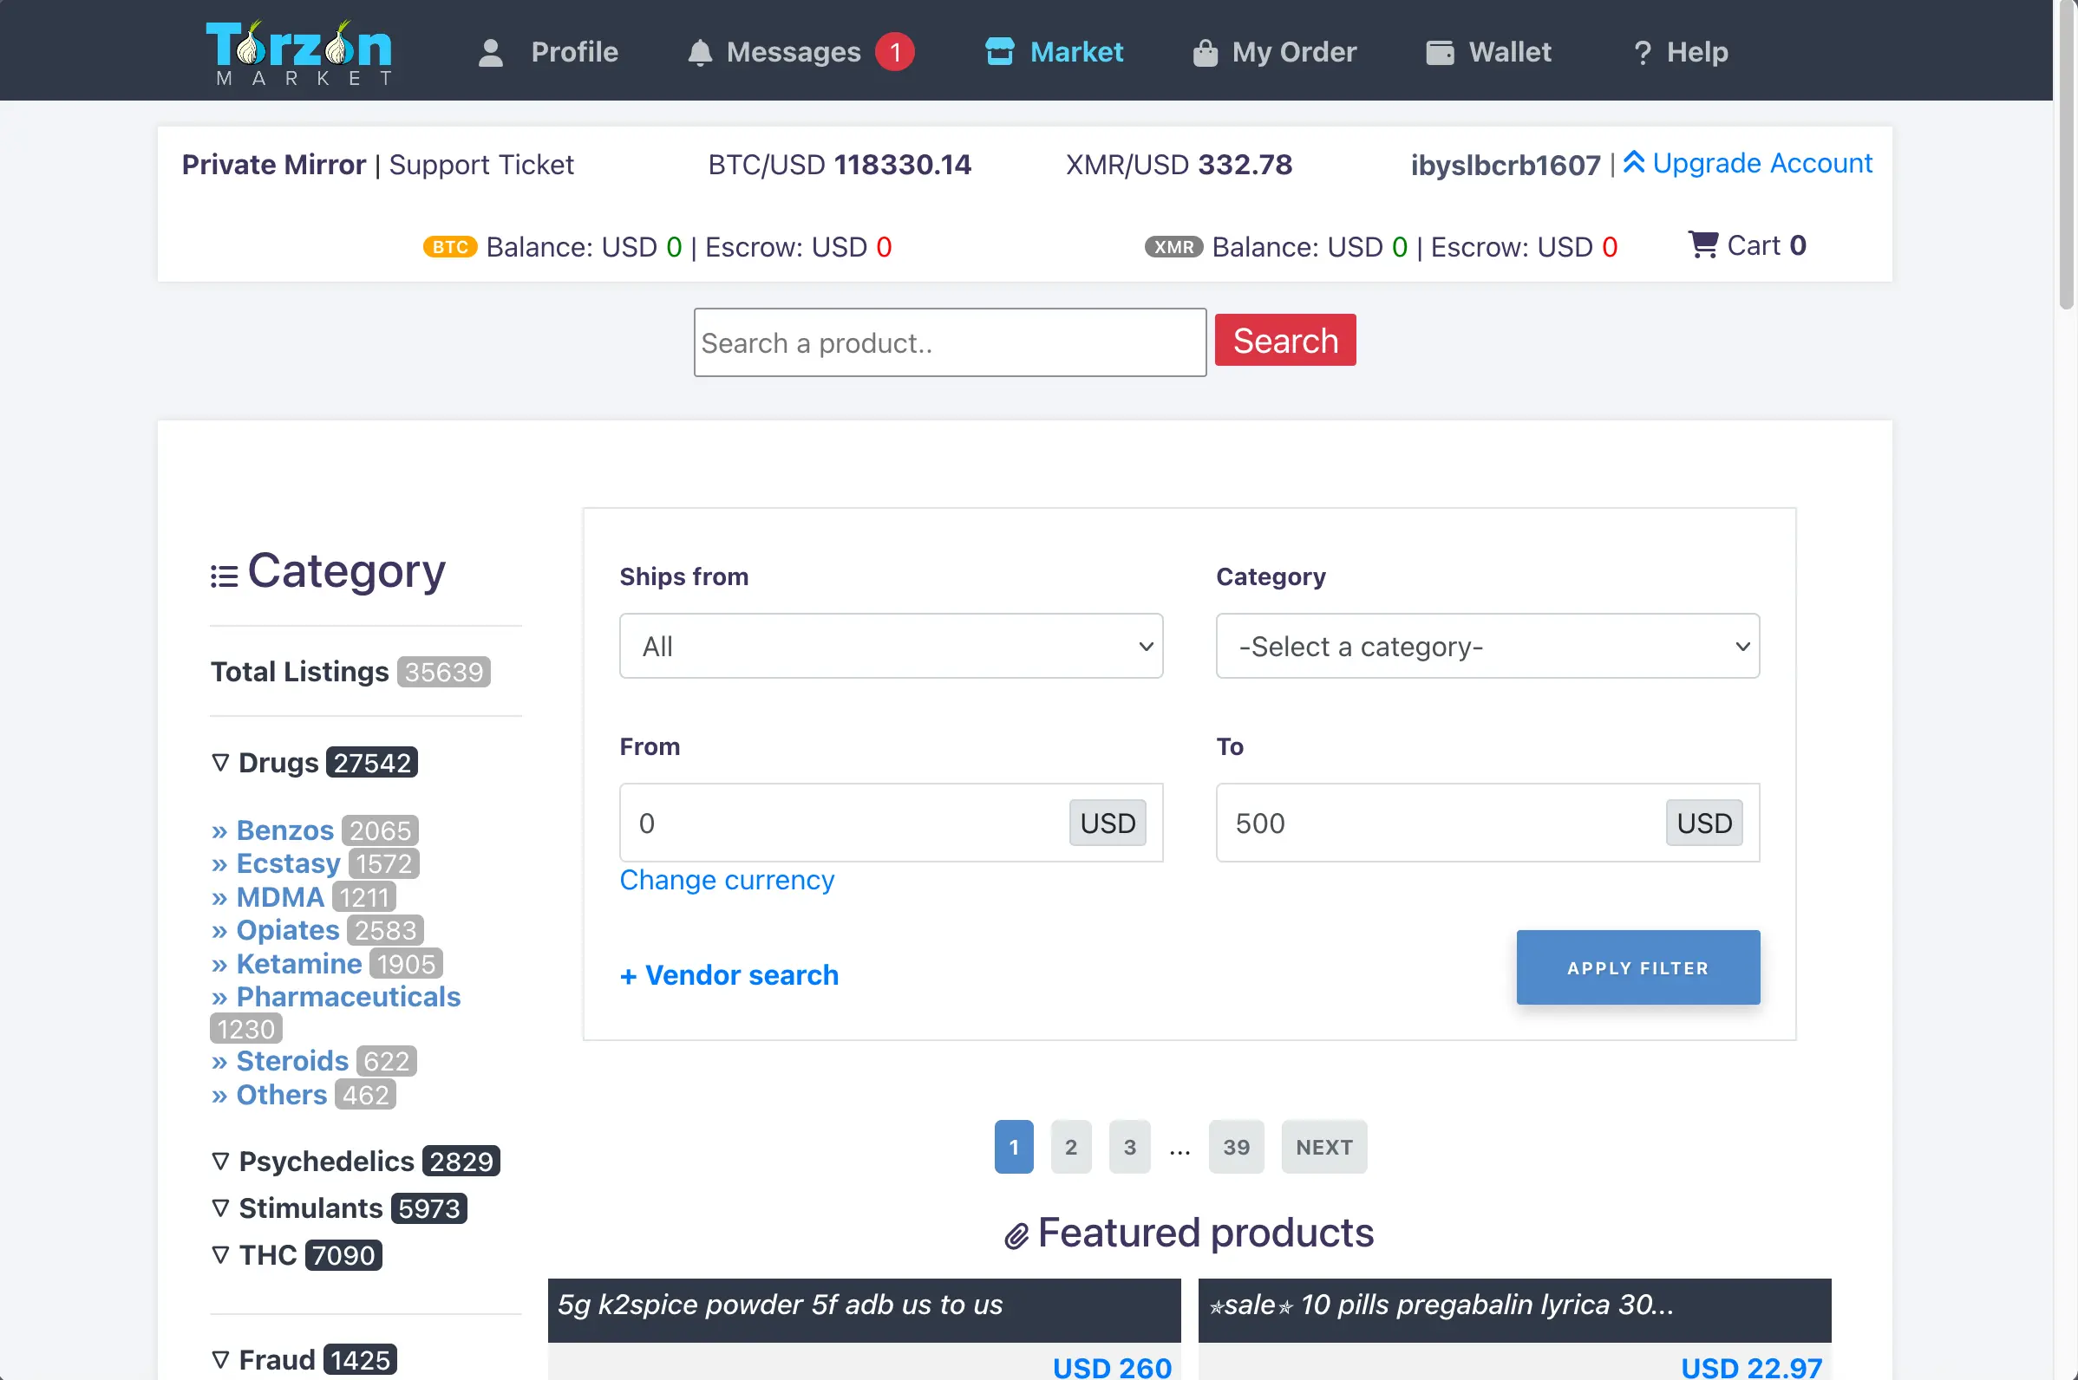Open the My Order page

coord(1294,52)
